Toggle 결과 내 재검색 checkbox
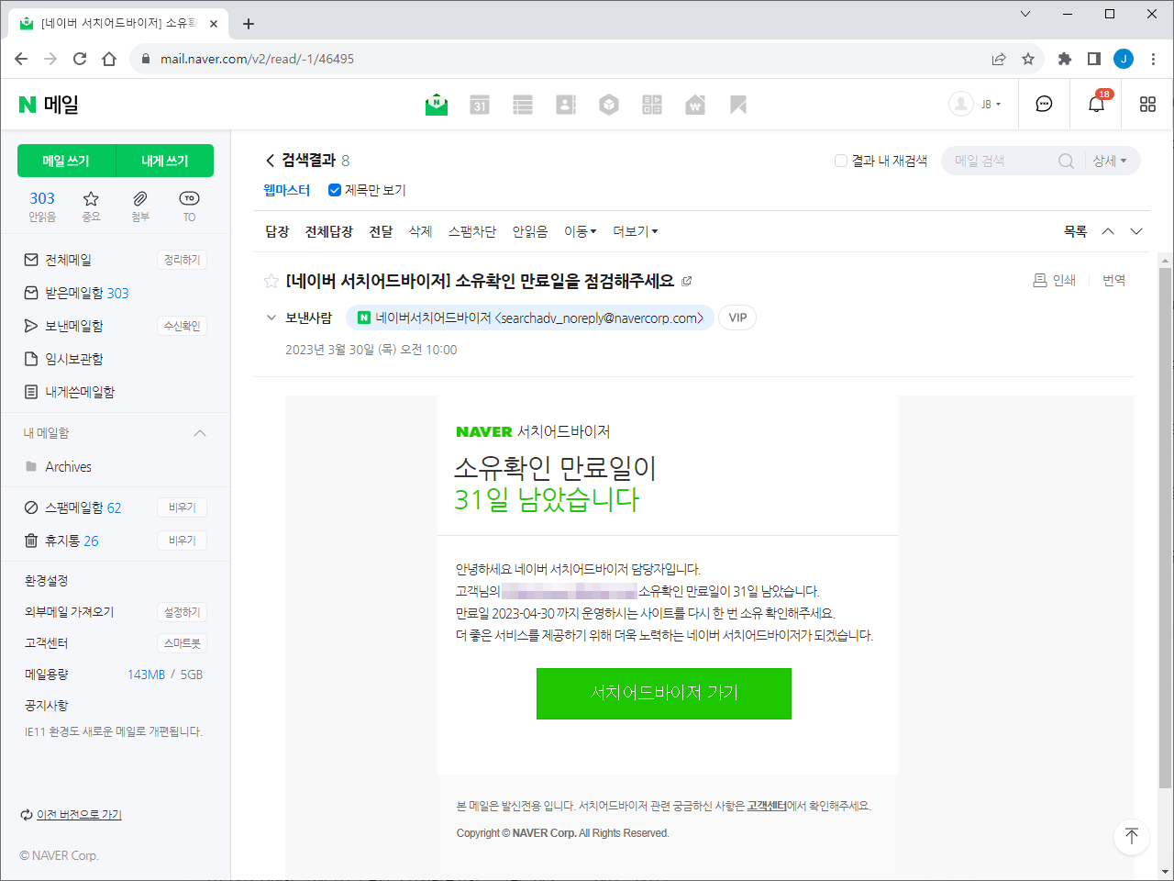The image size is (1174, 881). tap(840, 161)
